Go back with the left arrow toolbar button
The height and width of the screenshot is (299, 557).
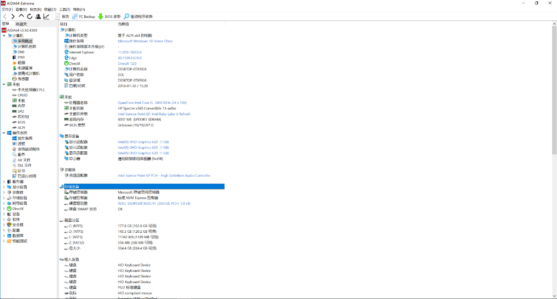(x=5, y=16)
